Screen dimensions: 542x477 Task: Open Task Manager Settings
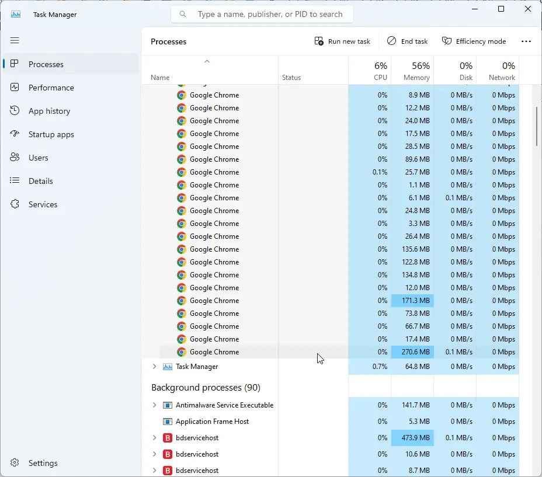pyautogui.click(x=71, y=463)
